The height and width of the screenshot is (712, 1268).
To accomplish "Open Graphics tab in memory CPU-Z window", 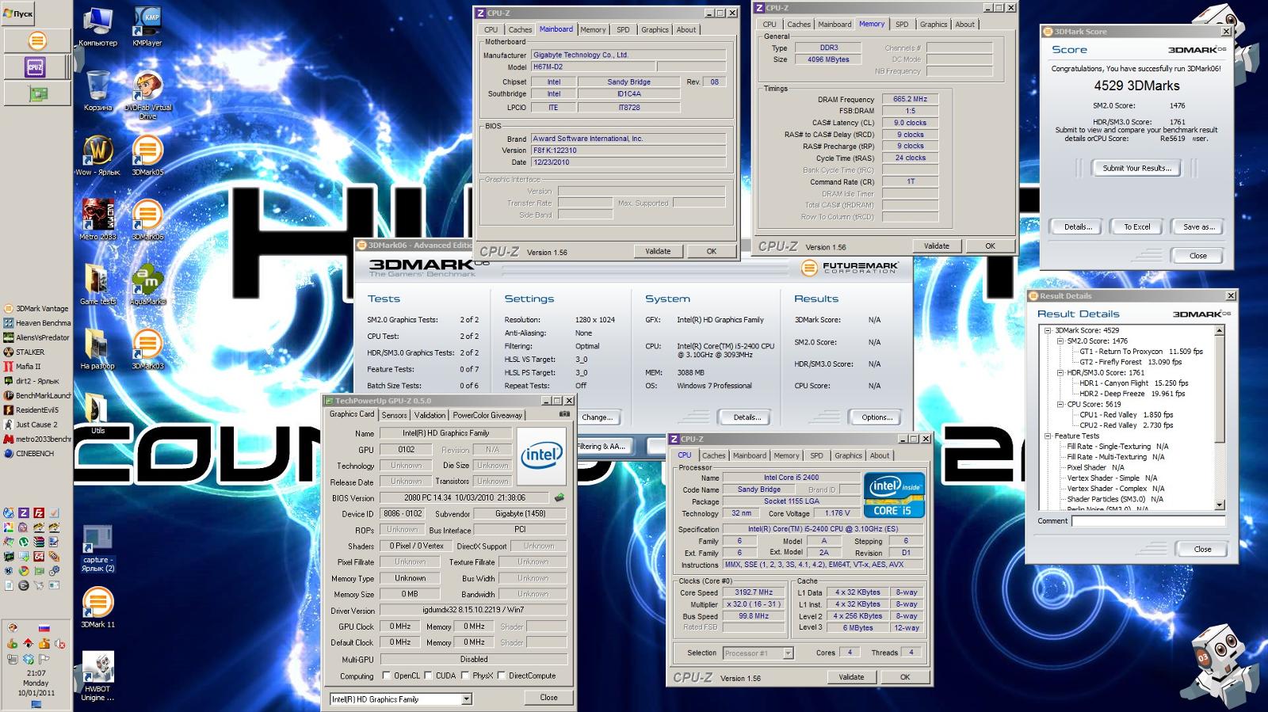I will pos(934,25).
